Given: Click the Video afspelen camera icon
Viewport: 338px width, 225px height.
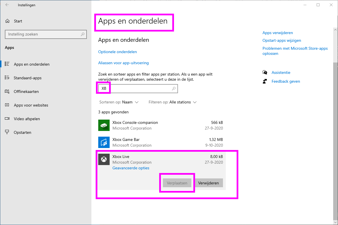Looking at the screenshot, I should pyautogui.click(x=7, y=118).
